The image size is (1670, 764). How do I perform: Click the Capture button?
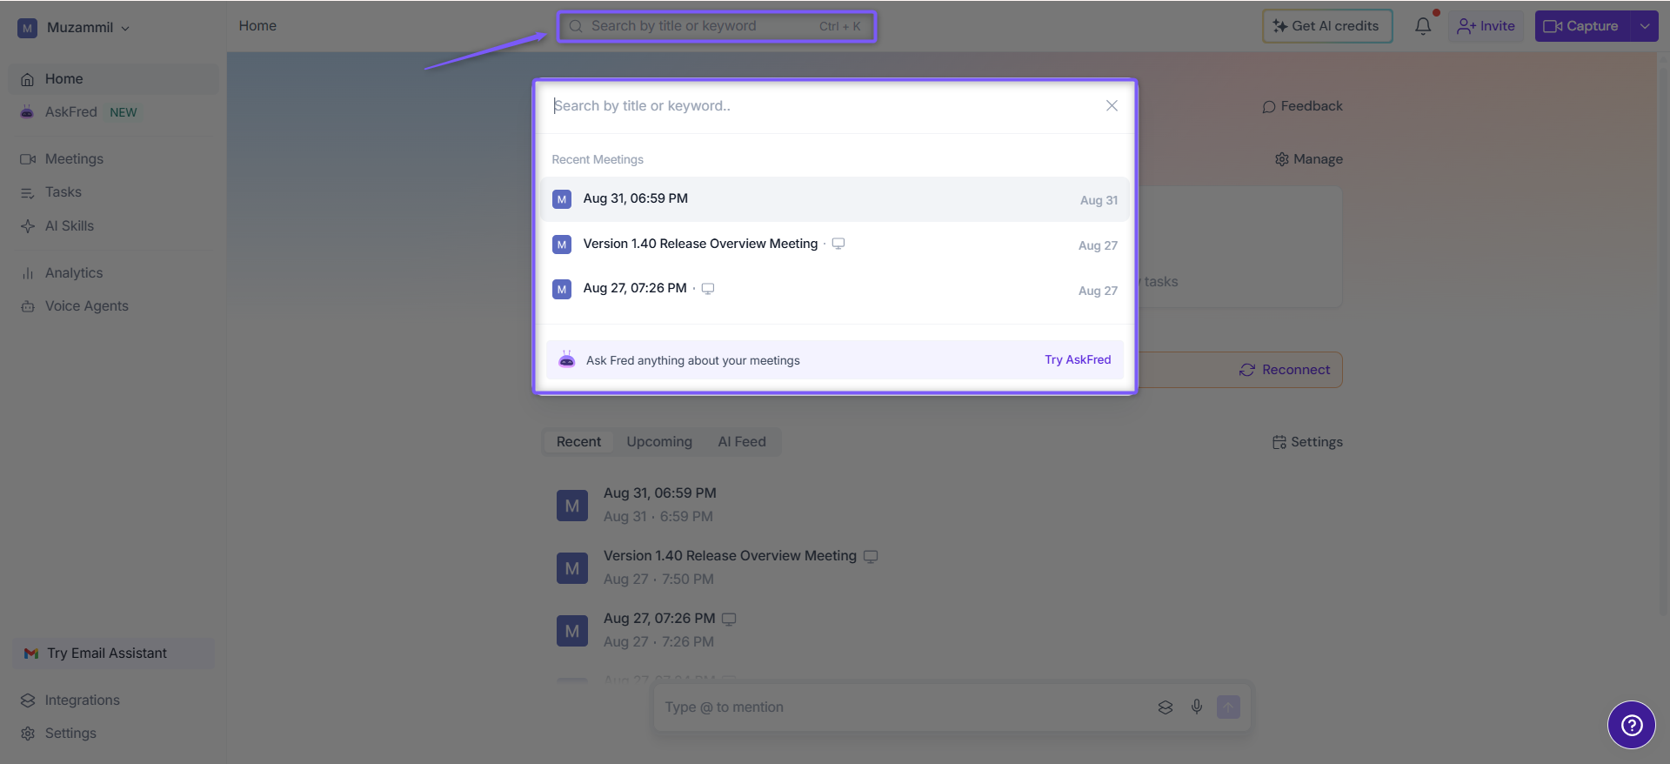pyautogui.click(x=1583, y=26)
